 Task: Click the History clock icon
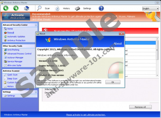click(x=57, y=8)
